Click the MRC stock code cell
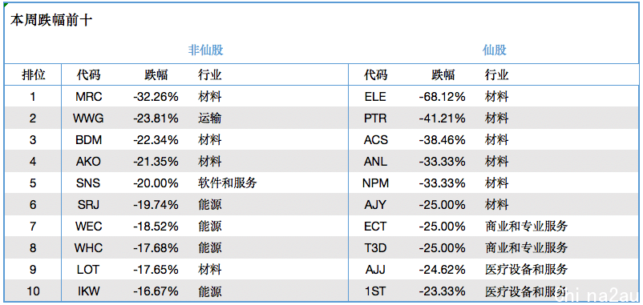643x305 pixels. (x=88, y=97)
